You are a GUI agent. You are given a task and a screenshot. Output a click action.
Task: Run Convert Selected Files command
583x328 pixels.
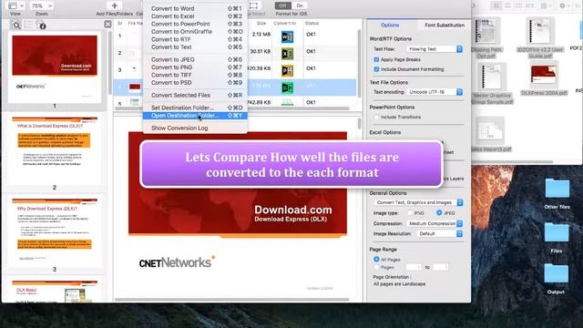tap(195, 95)
